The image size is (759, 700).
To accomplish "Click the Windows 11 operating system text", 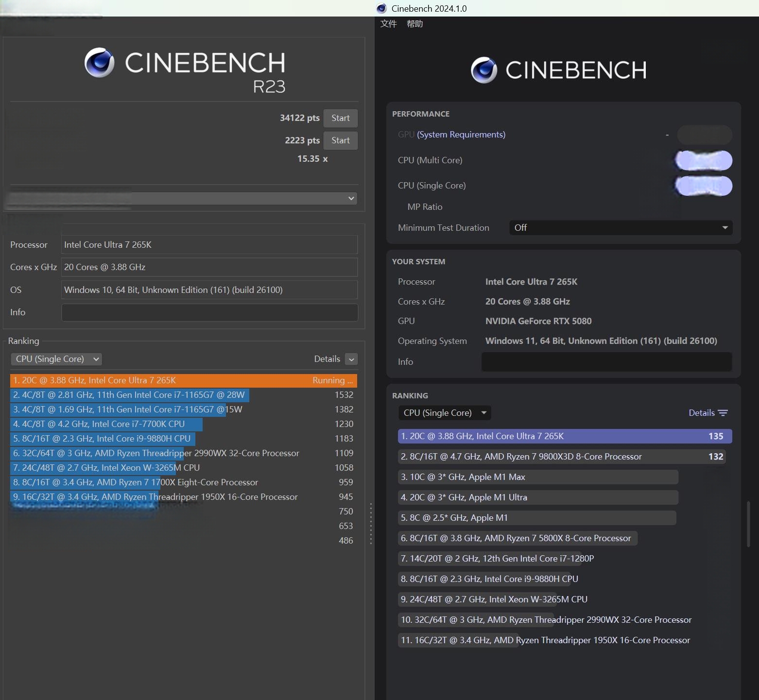I will tap(601, 341).
